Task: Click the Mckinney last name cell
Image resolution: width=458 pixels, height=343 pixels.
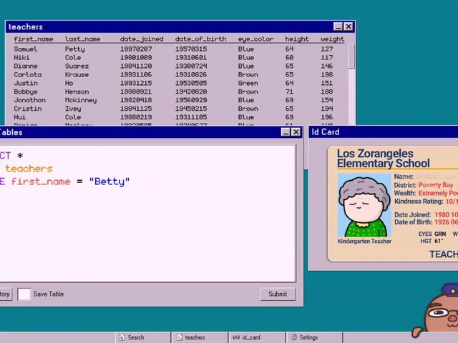Action: 81,100
